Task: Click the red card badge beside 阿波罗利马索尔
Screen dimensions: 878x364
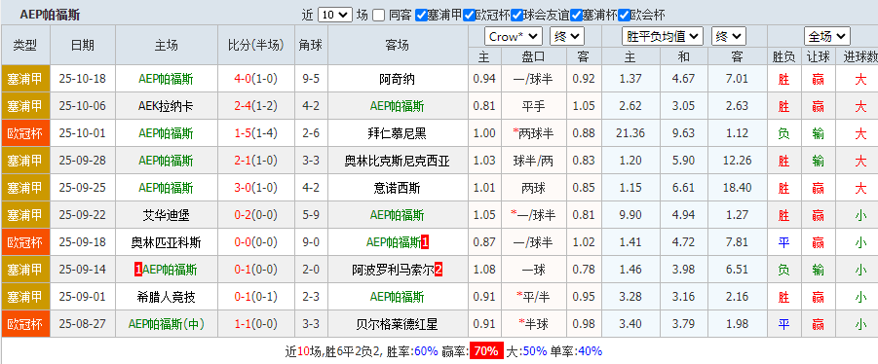Action: click(439, 270)
